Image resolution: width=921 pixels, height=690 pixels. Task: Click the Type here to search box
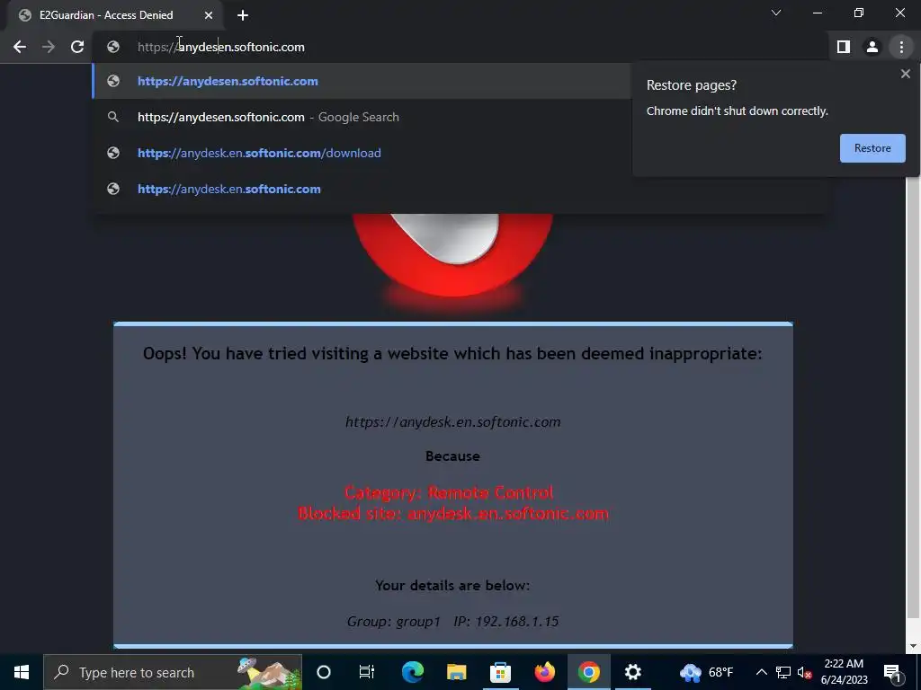tap(173, 672)
